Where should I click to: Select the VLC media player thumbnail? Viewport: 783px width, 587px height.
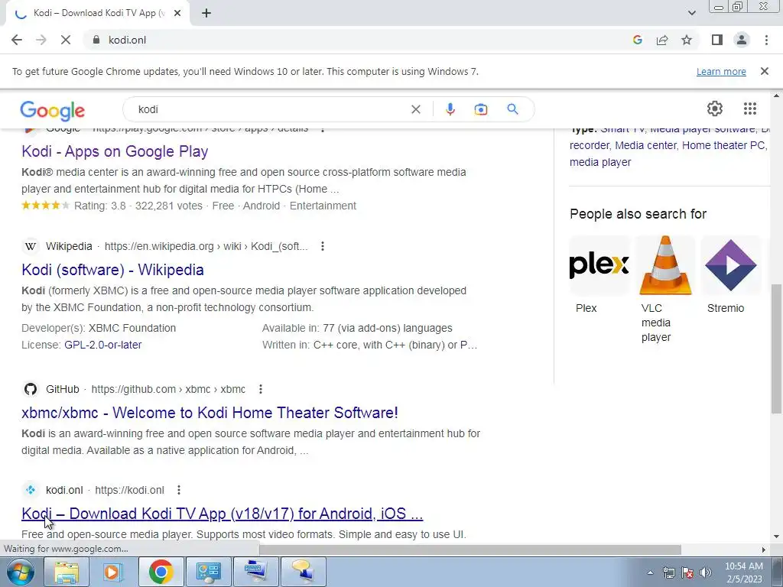(666, 265)
